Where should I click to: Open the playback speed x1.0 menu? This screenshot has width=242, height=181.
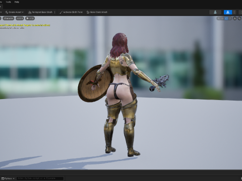pos(30,18)
